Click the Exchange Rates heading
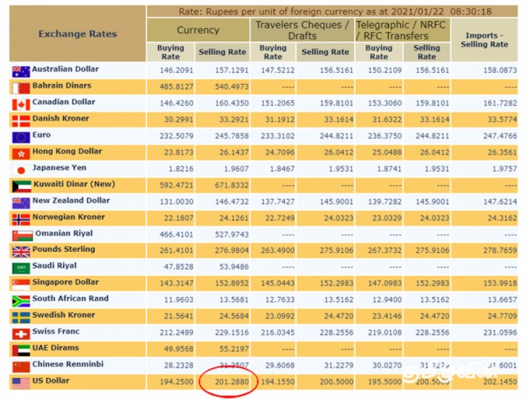This screenshot has height=399, width=526. click(x=77, y=34)
